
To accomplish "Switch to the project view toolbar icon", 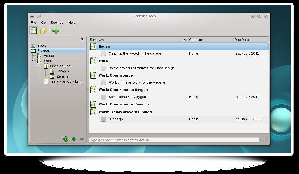I will pos(33,31).
